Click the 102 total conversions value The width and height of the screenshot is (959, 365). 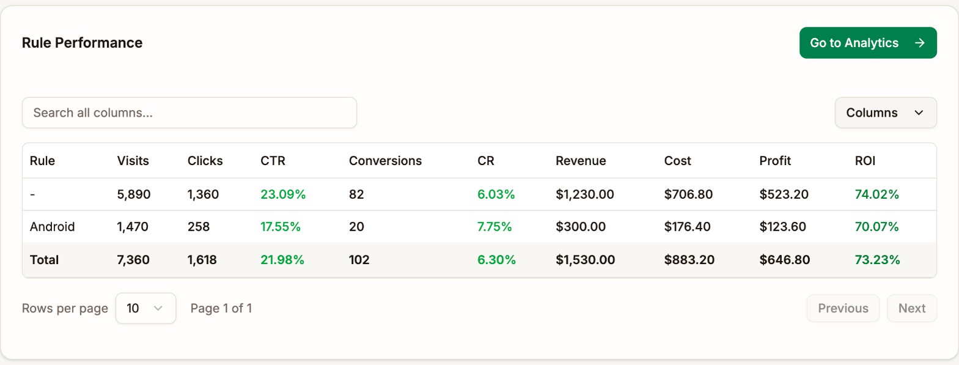click(x=359, y=260)
